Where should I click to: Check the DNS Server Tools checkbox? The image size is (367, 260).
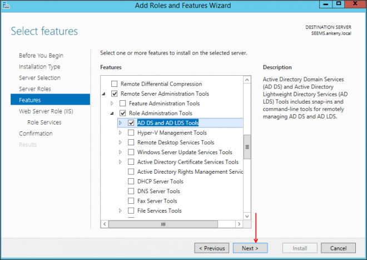[131, 191]
